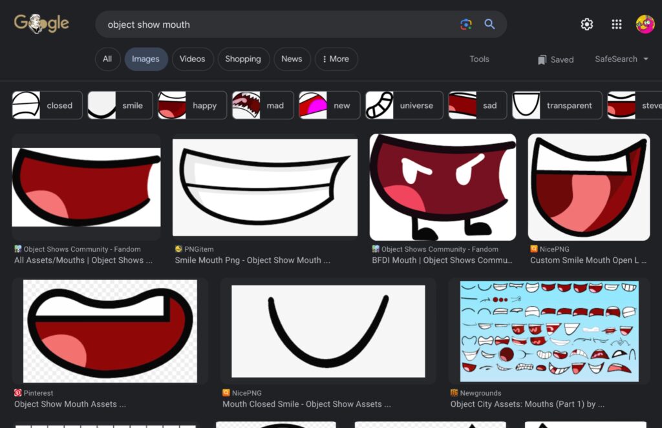Image resolution: width=662 pixels, height=428 pixels.
Task: Open the 'Object Show Mouth Assets' Pinterest link
Action: [x=70, y=404]
